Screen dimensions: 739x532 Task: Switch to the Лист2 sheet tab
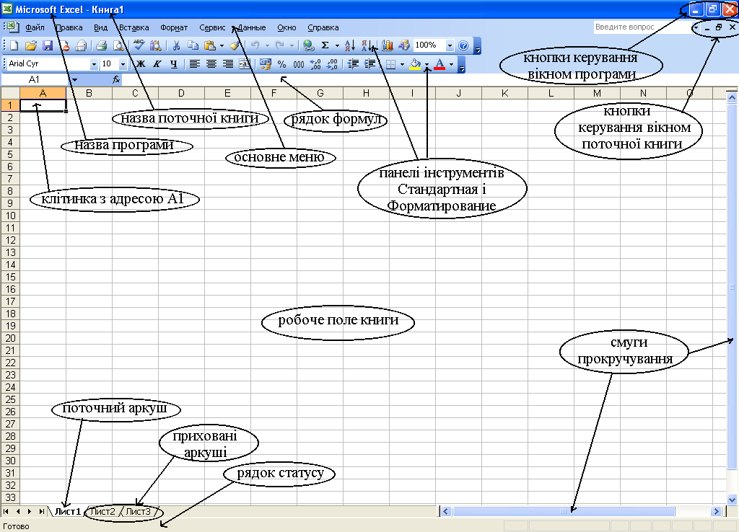(x=102, y=511)
